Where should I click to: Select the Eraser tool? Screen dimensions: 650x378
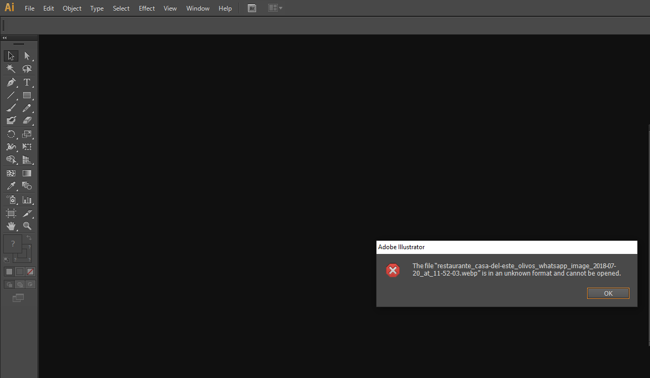pos(27,120)
